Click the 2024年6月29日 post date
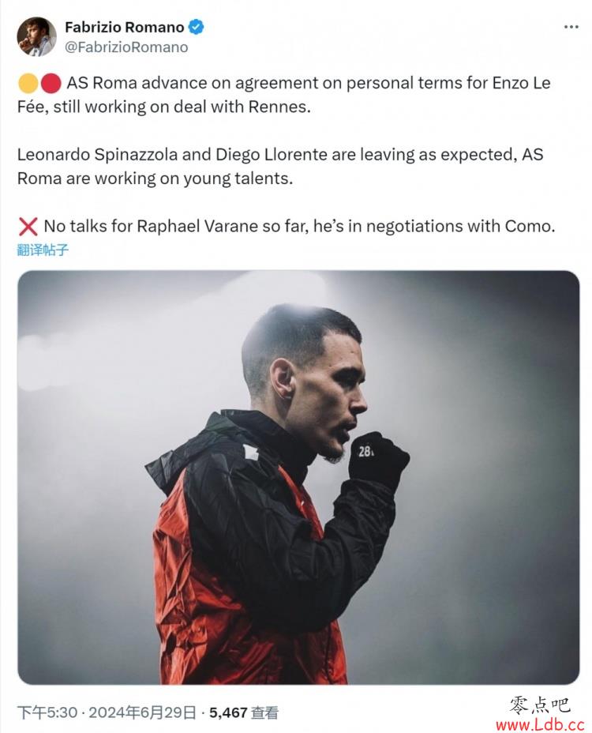Viewport: 592px width, 733px height. 142,712
